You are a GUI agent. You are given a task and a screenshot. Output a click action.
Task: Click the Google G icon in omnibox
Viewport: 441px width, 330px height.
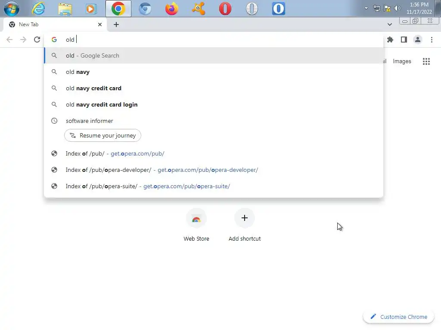click(x=54, y=40)
